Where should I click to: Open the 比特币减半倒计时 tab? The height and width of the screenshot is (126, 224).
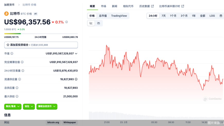(x=171, y=6)
